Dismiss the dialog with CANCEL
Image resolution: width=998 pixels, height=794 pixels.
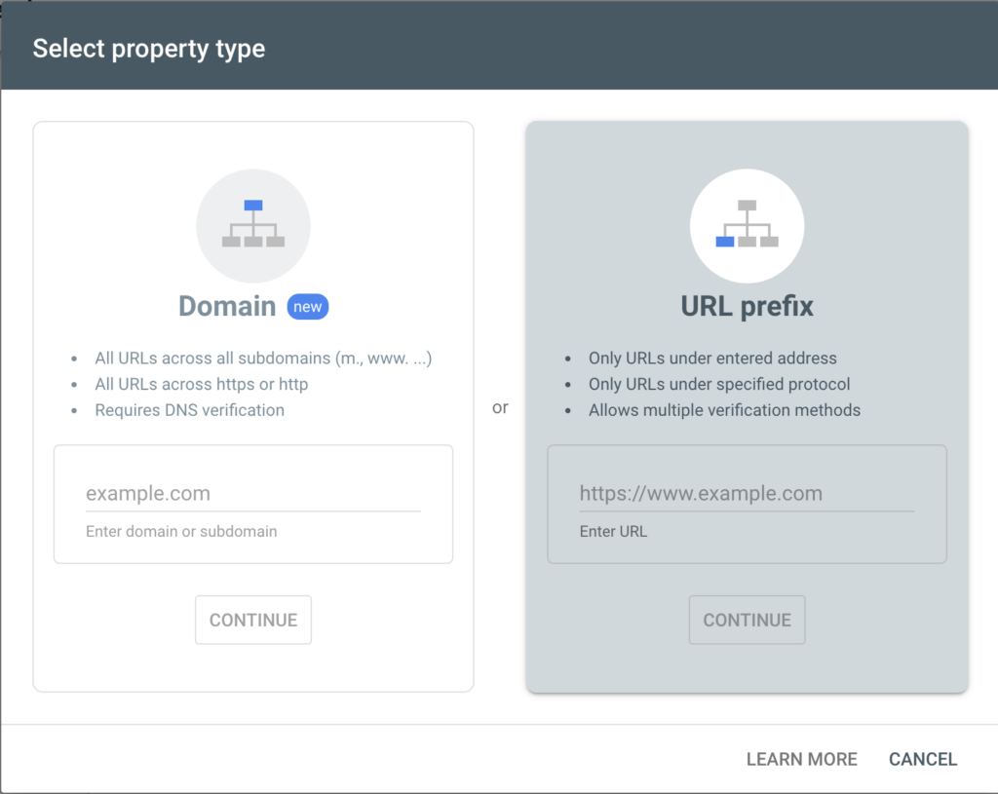click(922, 759)
